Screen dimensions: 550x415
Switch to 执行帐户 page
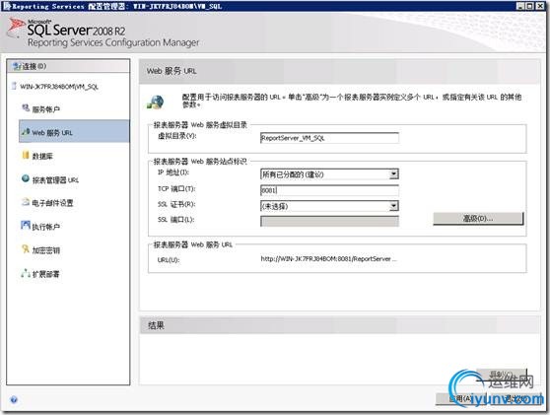tap(46, 227)
